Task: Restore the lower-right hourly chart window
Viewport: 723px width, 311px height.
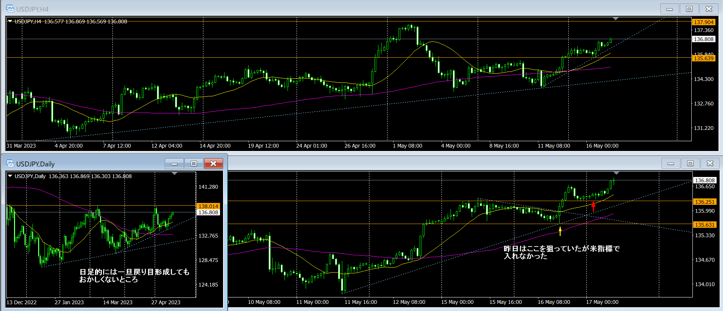Action: point(691,163)
